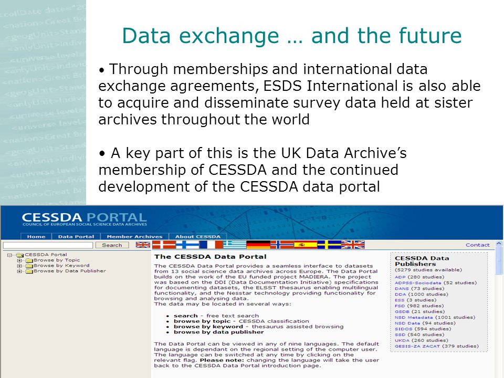Image resolution: width=504 pixels, height=378 pixels.
Task: Choose the Greek flag language option
Action: [x=235, y=245]
